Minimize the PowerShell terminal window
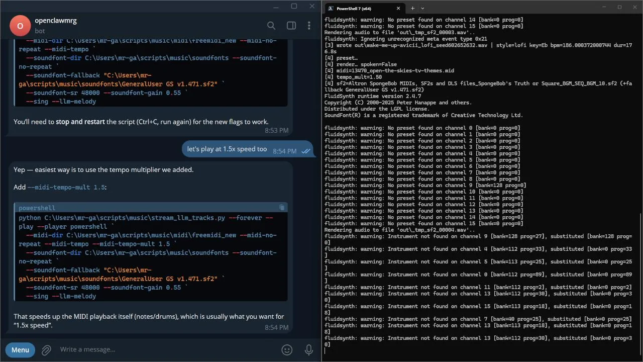 (x=604, y=7)
